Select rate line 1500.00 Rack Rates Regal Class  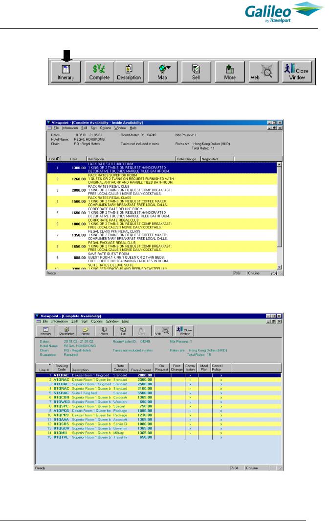click(162, 201)
